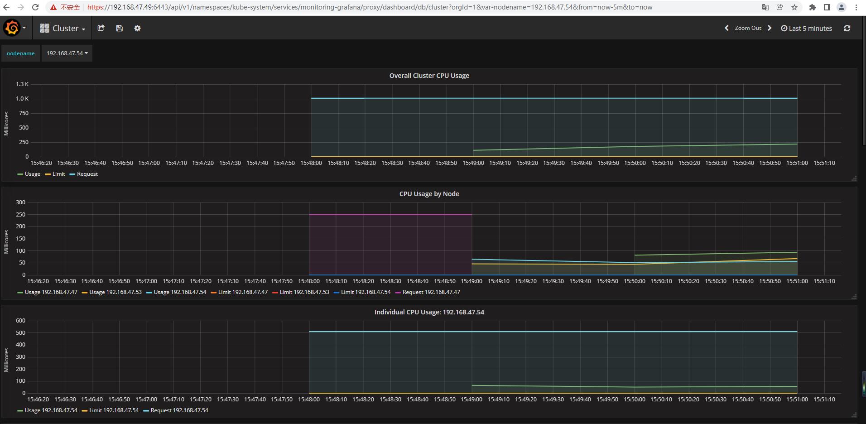This screenshot has width=866, height=424.
Task: Click CPU Usage by Node panel resize handle
Action: coord(854,297)
